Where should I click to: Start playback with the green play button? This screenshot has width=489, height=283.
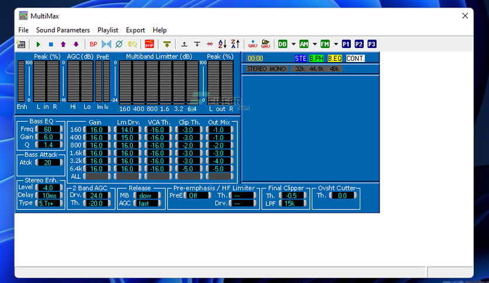[x=38, y=44]
